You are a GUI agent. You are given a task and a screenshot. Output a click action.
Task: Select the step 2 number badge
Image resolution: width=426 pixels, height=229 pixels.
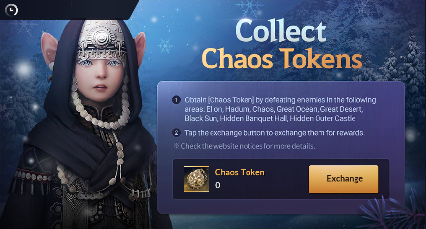click(x=176, y=132)
